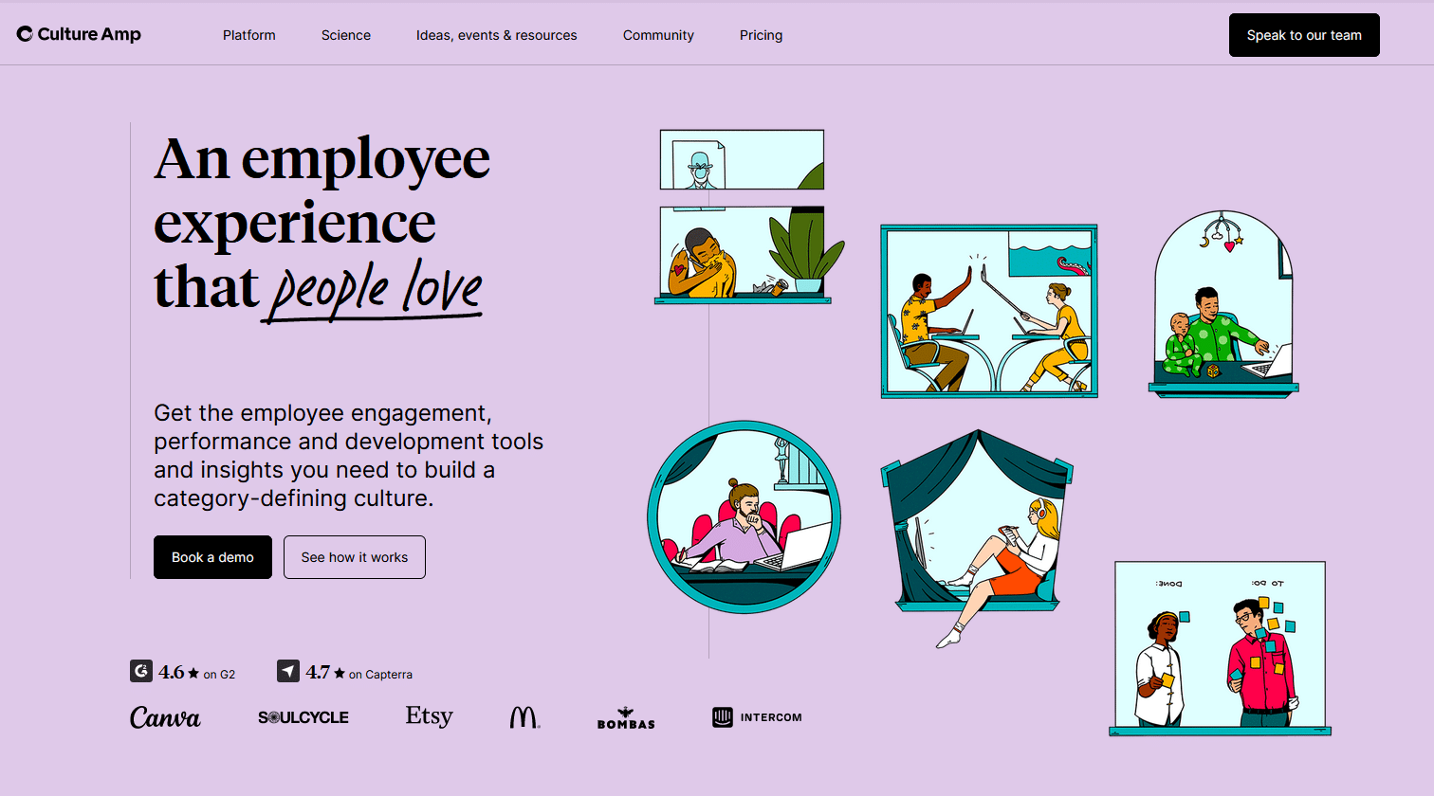Image resolution: width=1434 pixels, height=796 pixels.
Task: Click the Culture Amp logo
Action: 79,33
